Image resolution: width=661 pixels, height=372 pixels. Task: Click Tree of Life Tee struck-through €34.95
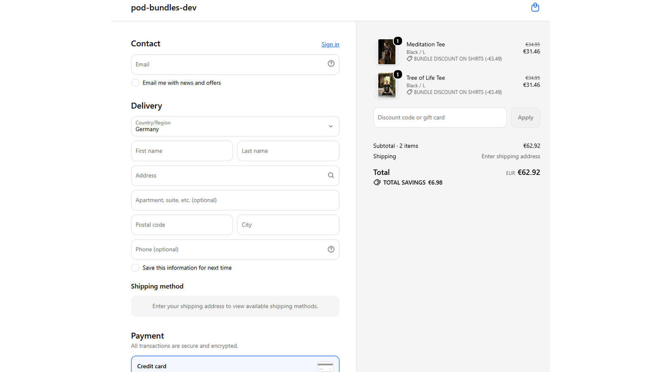tap(533, 78)
